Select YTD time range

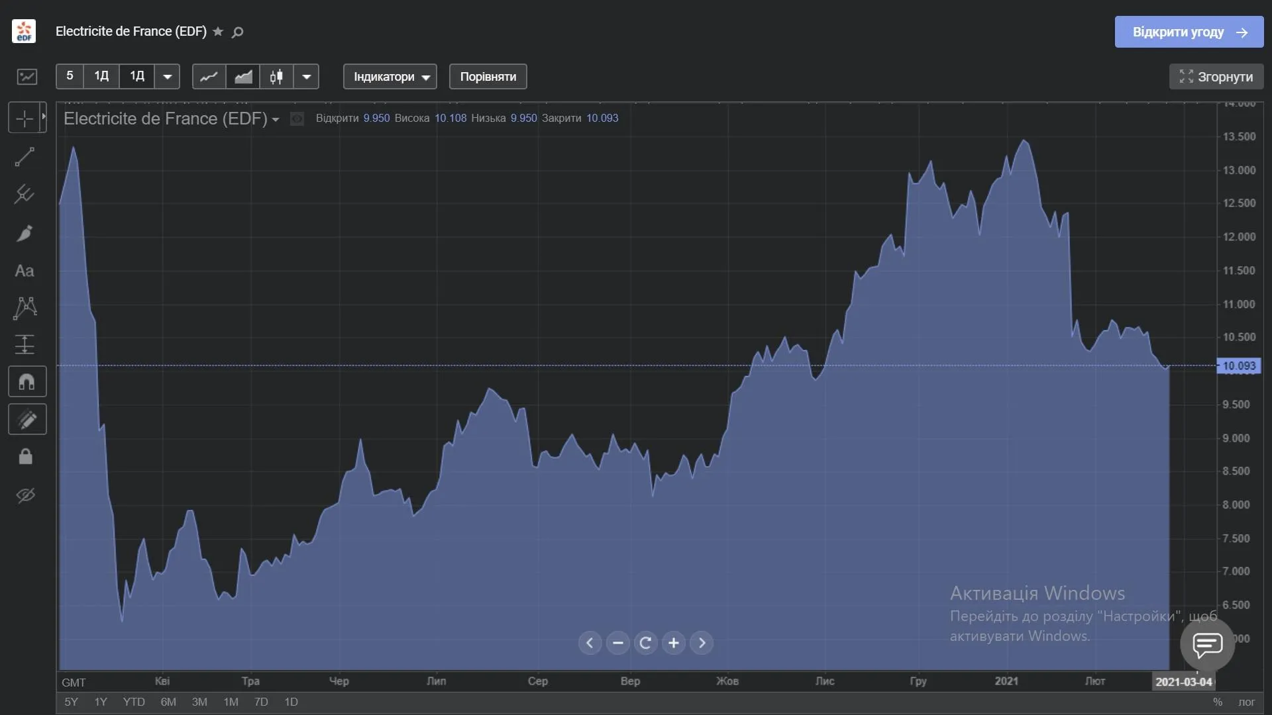(134, 702)
